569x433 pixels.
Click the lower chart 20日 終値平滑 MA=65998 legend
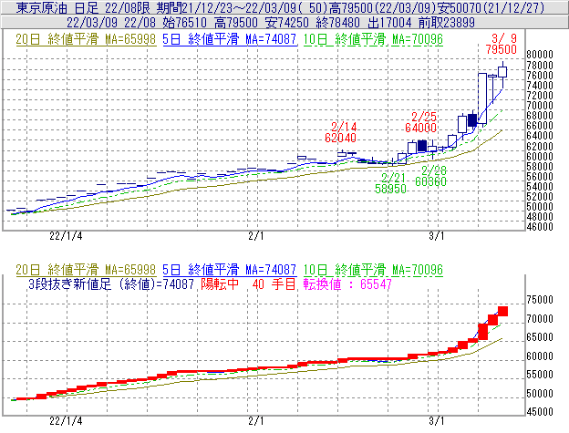tap(86, 270)
